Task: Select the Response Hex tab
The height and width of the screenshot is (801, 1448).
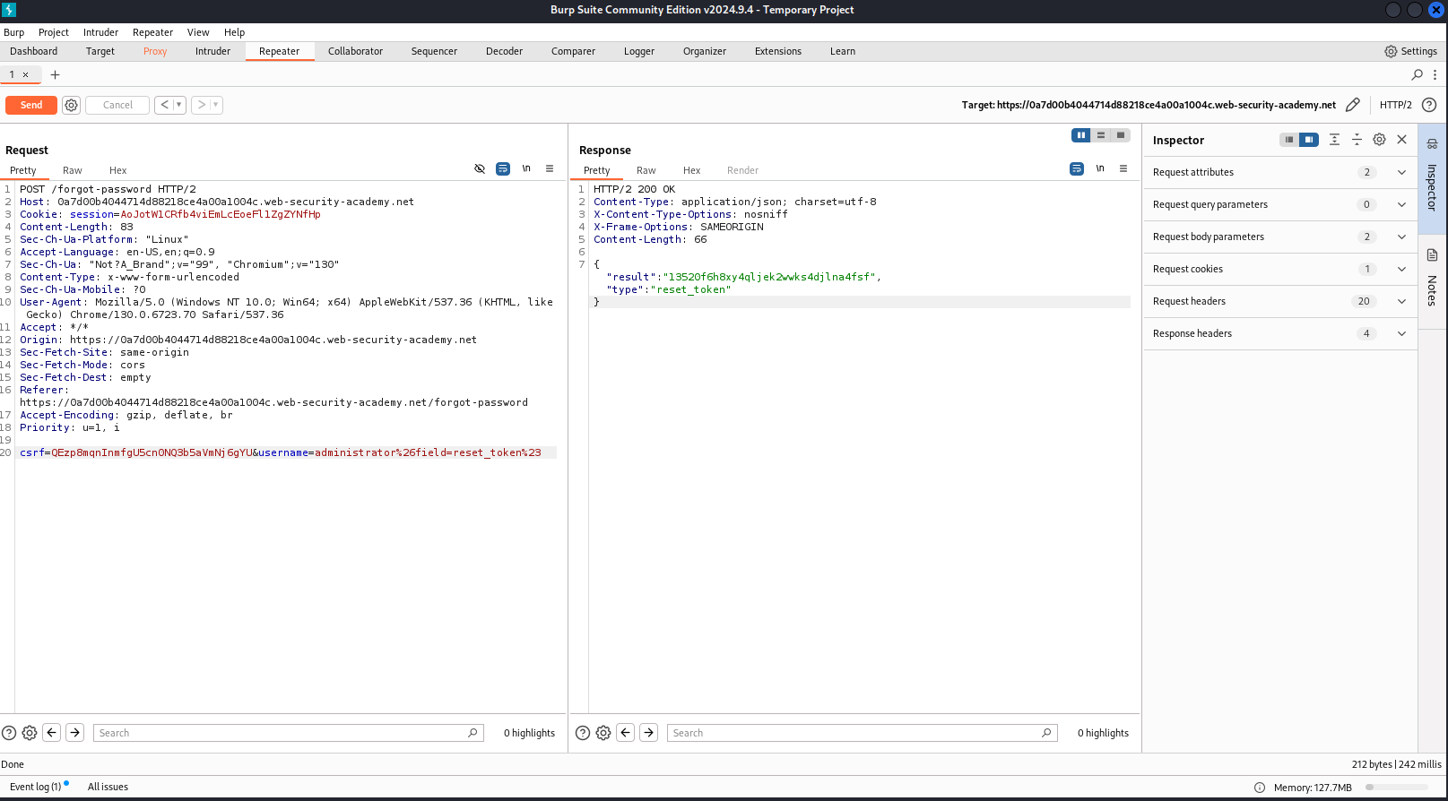Action: (x=692, y=170)
